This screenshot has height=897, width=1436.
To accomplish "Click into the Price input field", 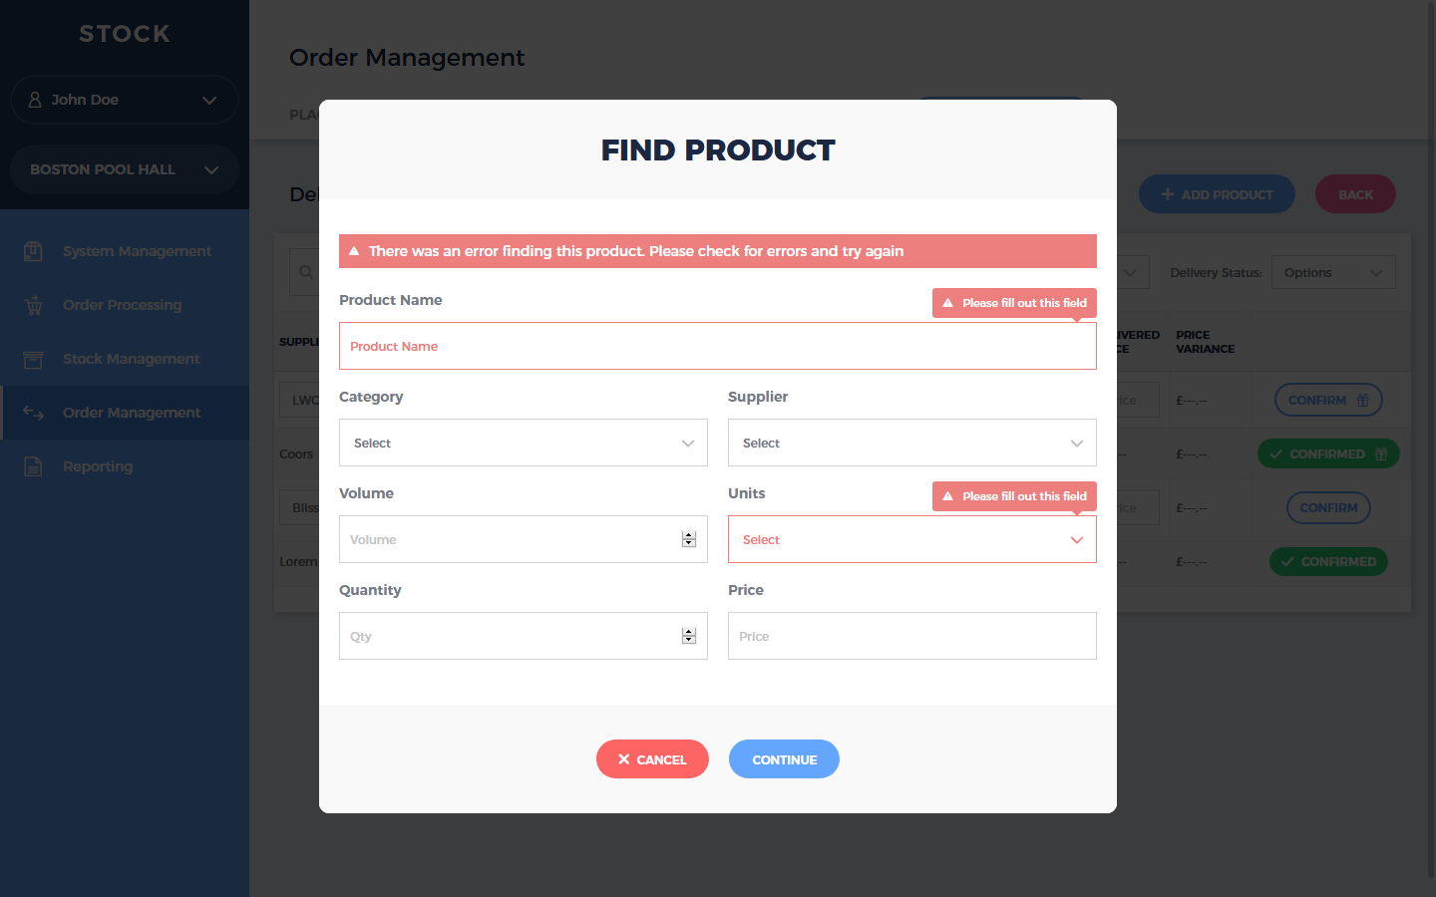I will (911, 636).
